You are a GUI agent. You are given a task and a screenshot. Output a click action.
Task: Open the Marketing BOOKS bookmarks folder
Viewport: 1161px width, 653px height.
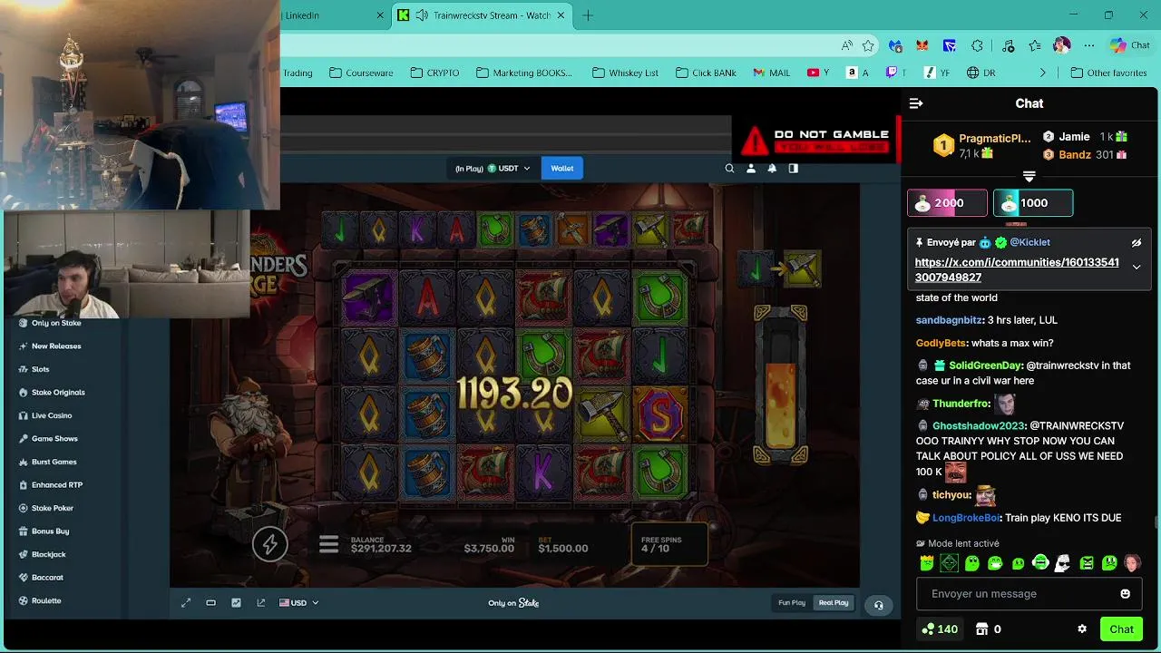[x=524, y=73]
